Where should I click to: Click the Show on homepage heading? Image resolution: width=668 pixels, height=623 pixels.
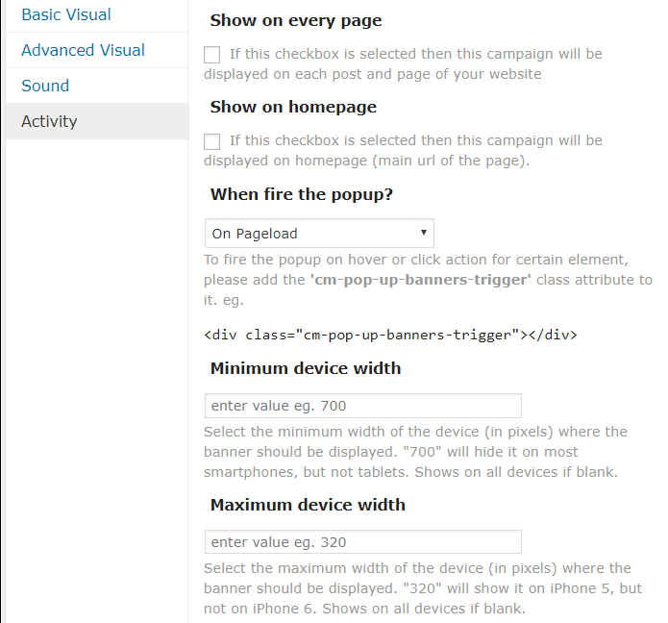(x=293, y=107)
